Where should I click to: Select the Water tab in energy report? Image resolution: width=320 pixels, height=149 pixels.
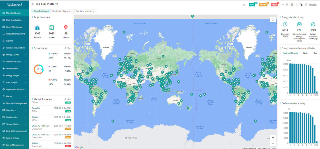click(x=306, y=53)
